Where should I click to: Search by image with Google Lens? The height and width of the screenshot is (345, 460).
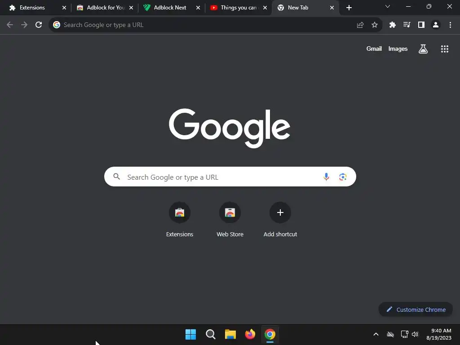(x=343, y=177)
